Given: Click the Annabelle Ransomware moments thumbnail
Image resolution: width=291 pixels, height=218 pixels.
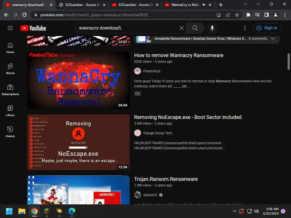Looking at the screenshot, I should coord(144,39).
